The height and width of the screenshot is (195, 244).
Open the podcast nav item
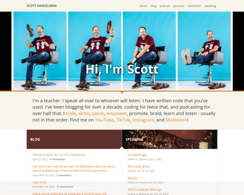click(x=165, y=6)
